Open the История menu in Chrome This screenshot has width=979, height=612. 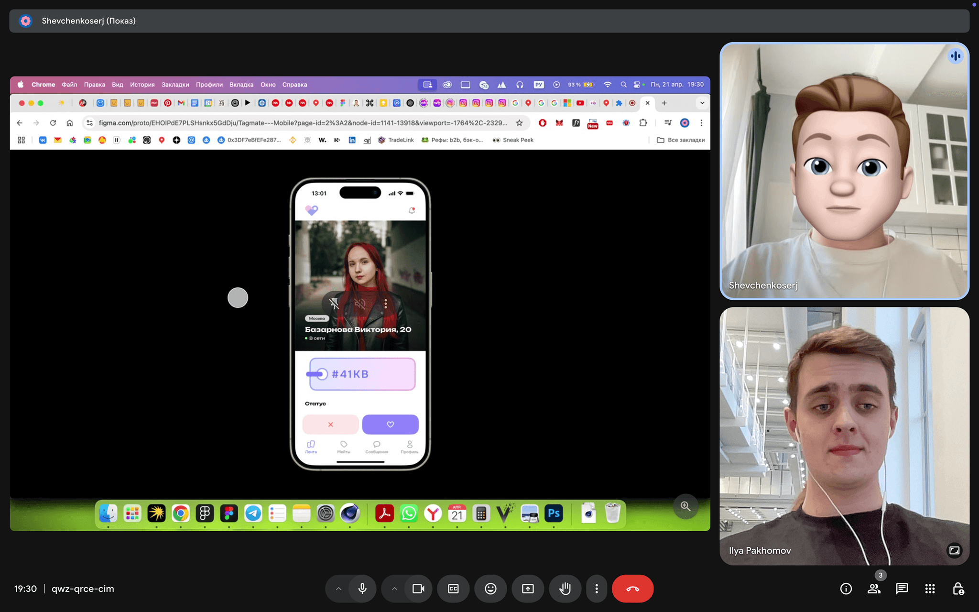click(142, 85)
